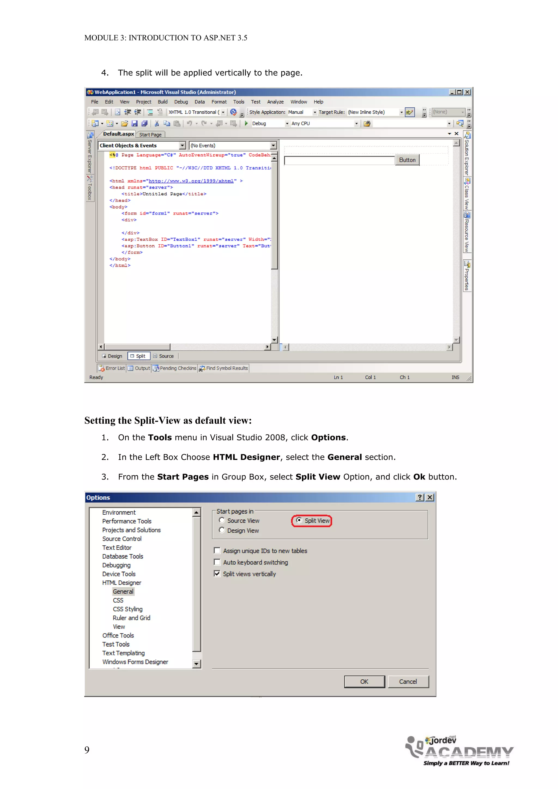The height and width of the screenshot is (789, 558).
Task: Open the Debug configuration dropdown
Action: 287,123
